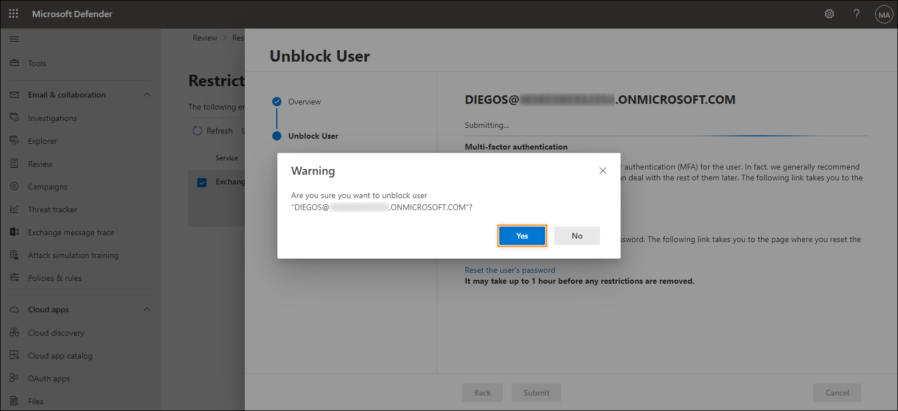This screenshot has width=898, height=411.
Task: Click the Unblock User panel heading
Action: (320, 56)
